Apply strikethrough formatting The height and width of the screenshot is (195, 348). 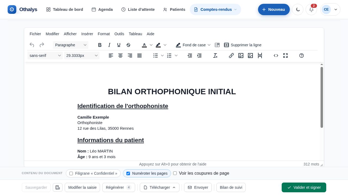click(128, 45)
